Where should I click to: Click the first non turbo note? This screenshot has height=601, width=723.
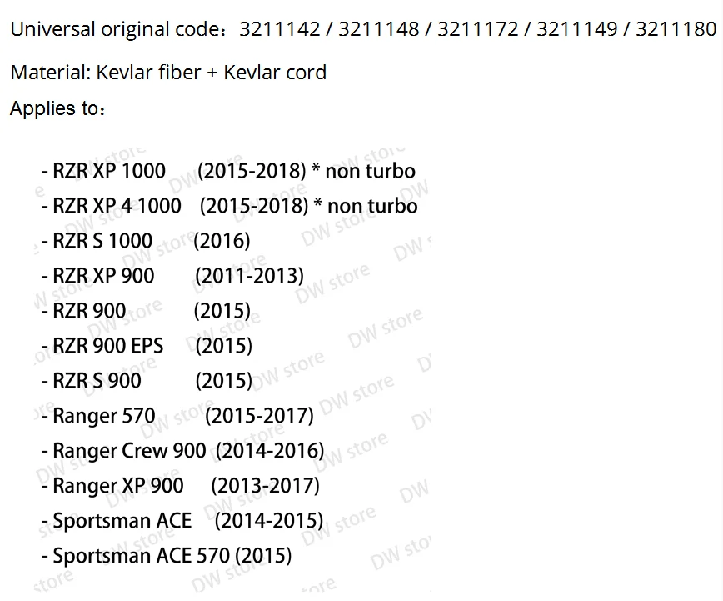click(x=371, y=171)
